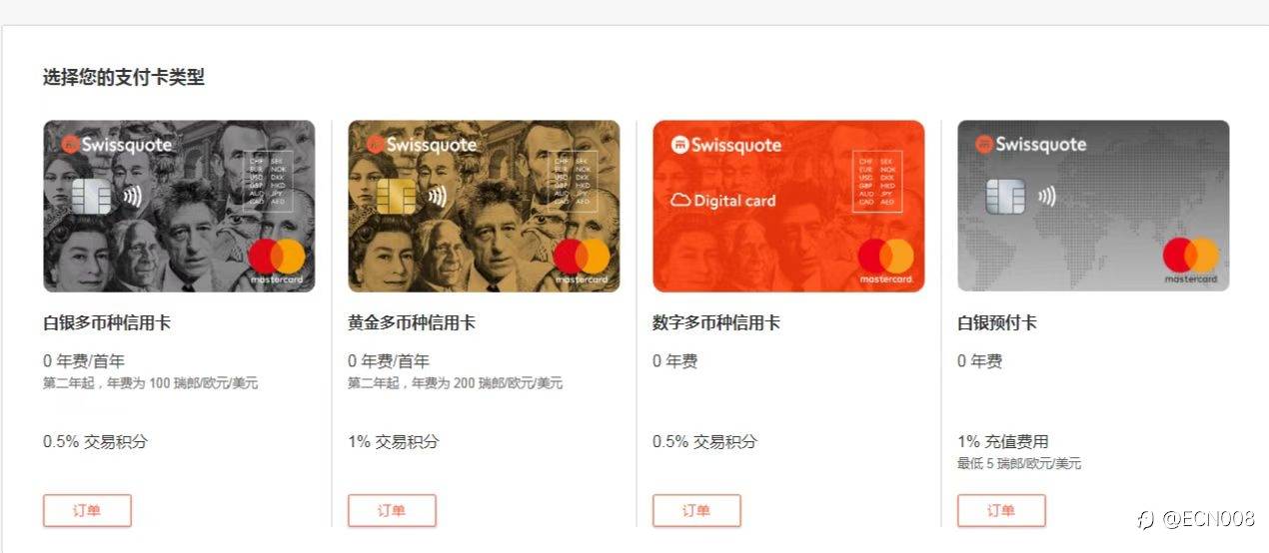Click the Swissquote logo on the gold card
The height and width of the screenshot is (553, 1269).
[x=422, y=145]
